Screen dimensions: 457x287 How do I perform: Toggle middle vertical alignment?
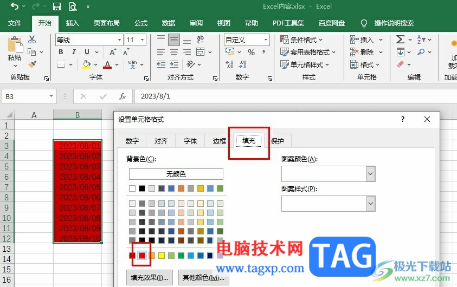[174, 40]
